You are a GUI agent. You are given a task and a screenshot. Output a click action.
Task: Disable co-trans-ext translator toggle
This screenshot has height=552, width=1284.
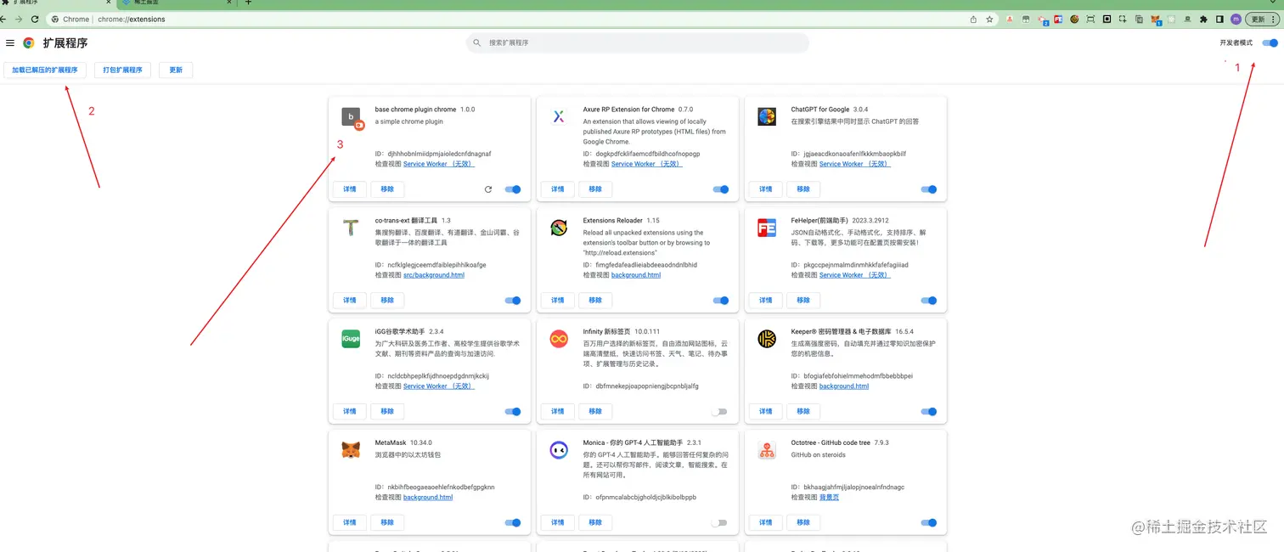[512, 301]
